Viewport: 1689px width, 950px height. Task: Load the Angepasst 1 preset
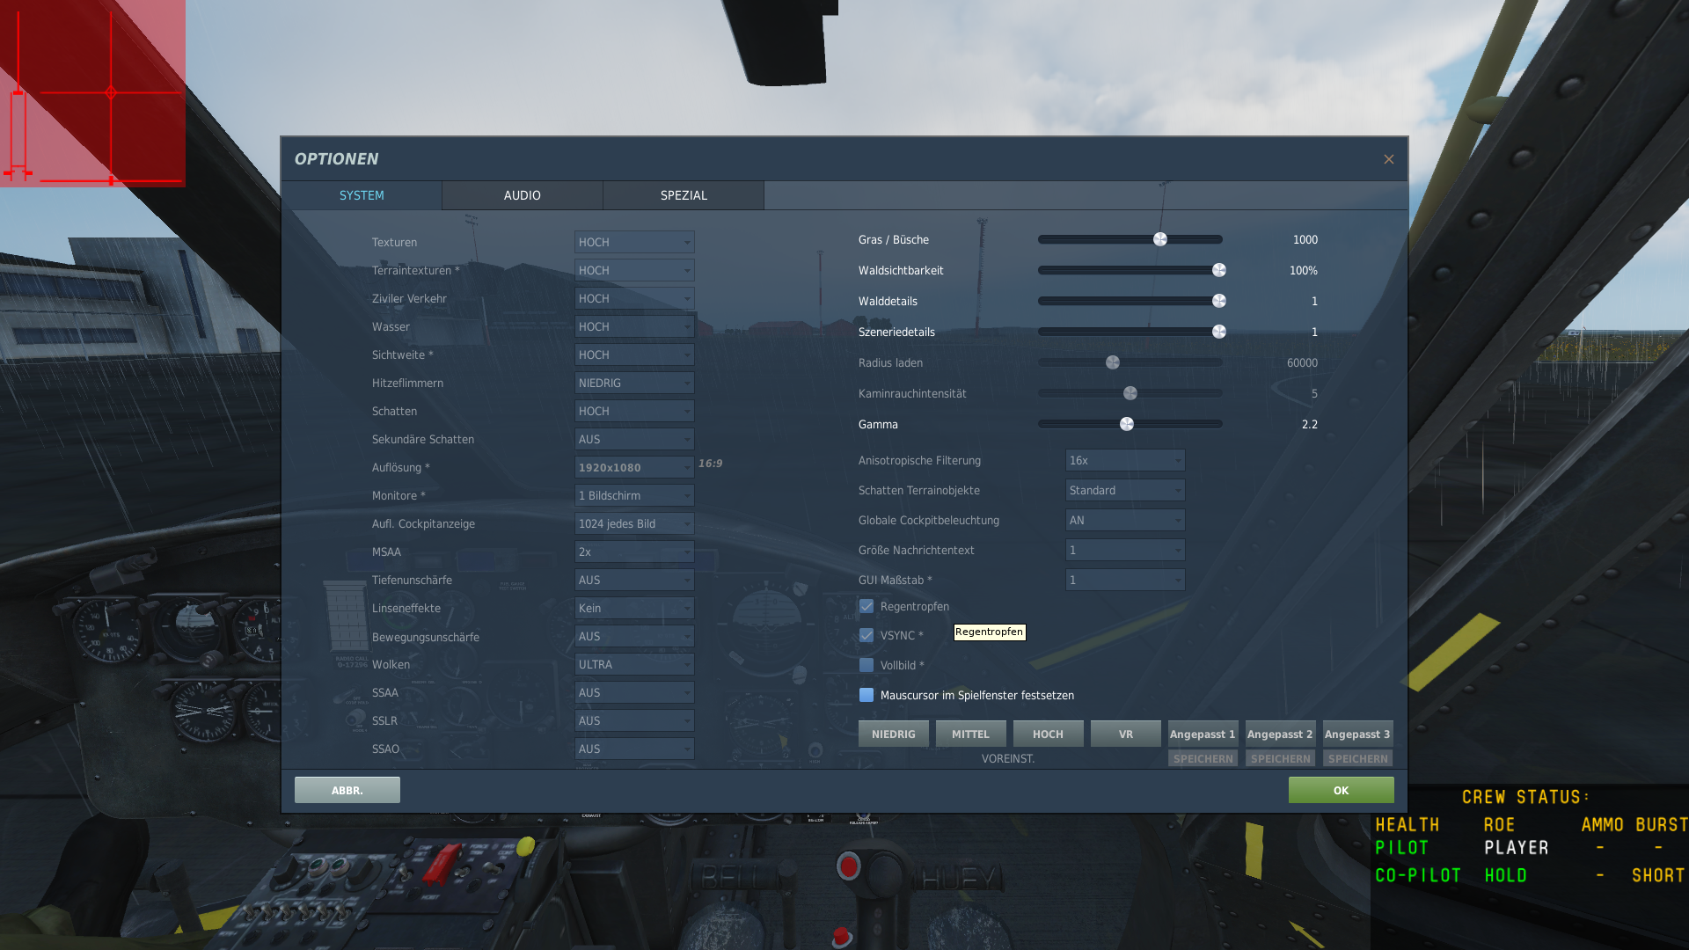1203,734
